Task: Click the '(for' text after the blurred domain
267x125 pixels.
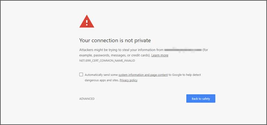Action: pyautogui.click(x=205, y=50)
